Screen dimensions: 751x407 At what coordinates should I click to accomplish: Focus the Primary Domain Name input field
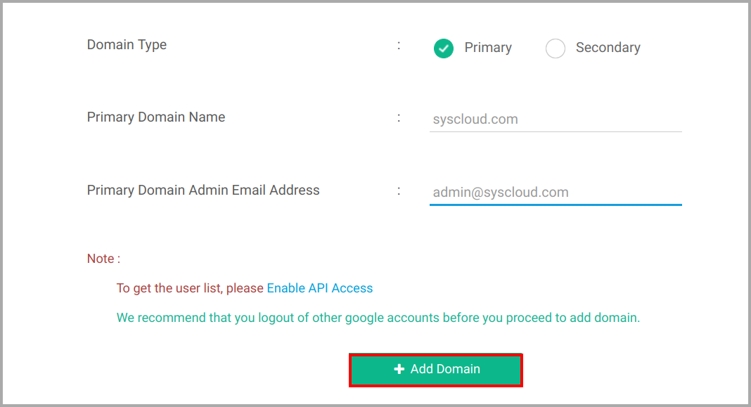tap(556, 119)
